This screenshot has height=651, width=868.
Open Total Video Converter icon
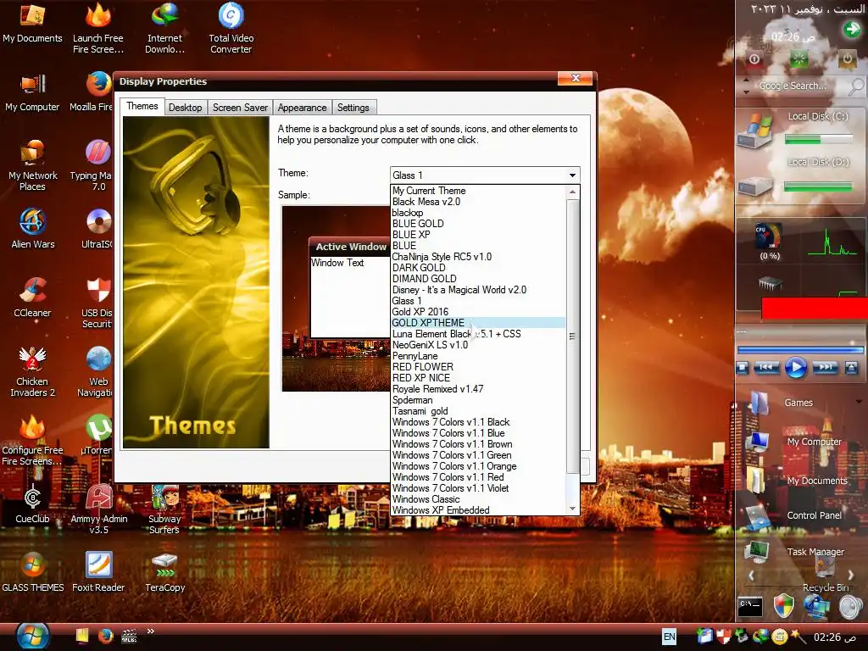point(231,28)
